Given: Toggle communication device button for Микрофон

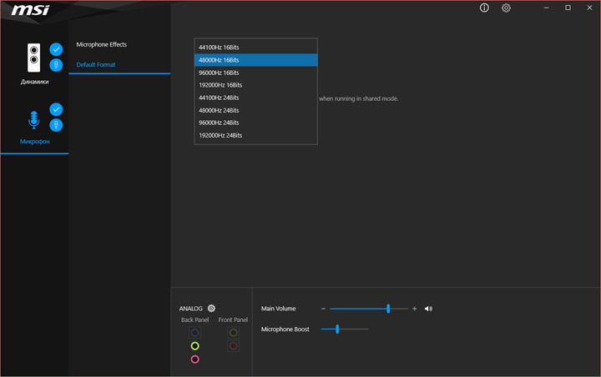Looking at the screenshot, I should point(56,125).
